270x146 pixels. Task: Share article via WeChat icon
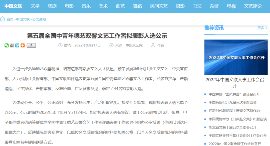coord(6,45)
